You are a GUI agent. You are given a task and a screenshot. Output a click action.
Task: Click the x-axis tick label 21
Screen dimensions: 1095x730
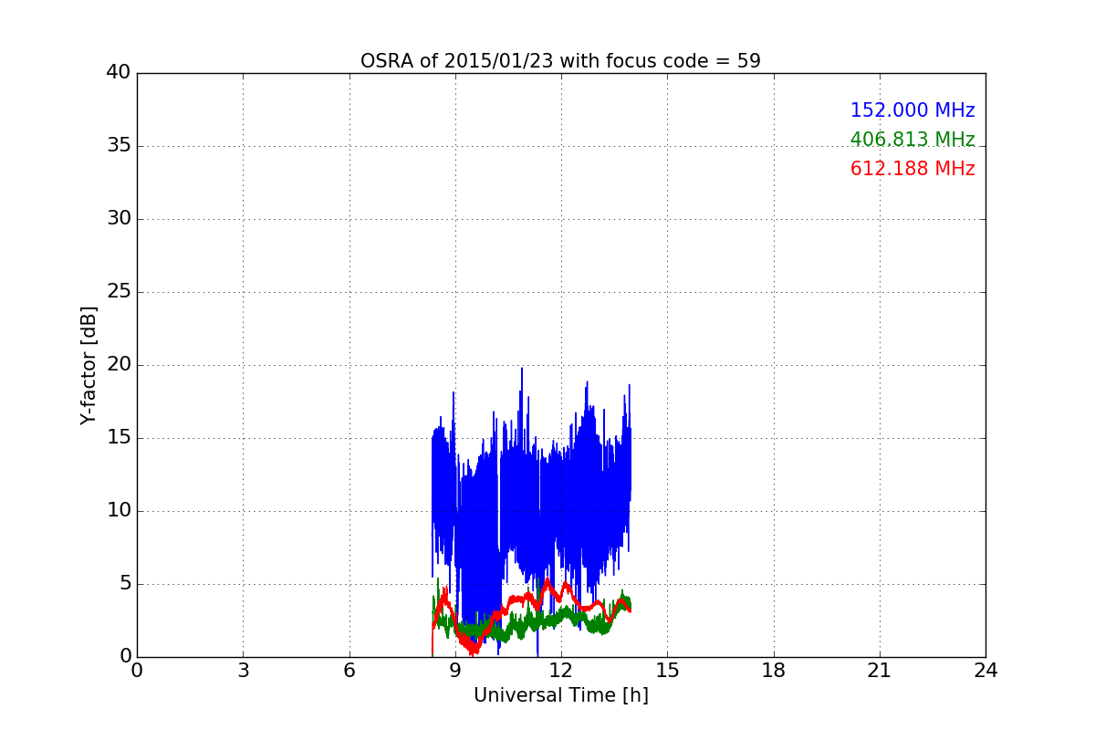[x=880, y=671]
